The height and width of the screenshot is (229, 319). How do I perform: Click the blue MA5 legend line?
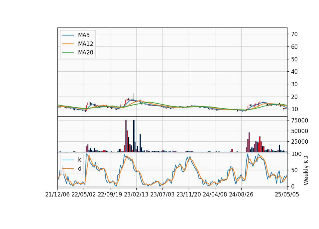[x=68, y=36]
